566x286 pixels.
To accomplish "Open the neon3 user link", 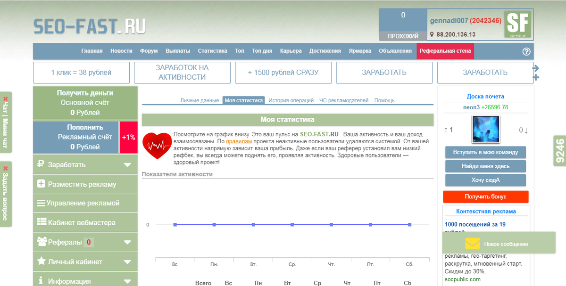I will point(471,107).
